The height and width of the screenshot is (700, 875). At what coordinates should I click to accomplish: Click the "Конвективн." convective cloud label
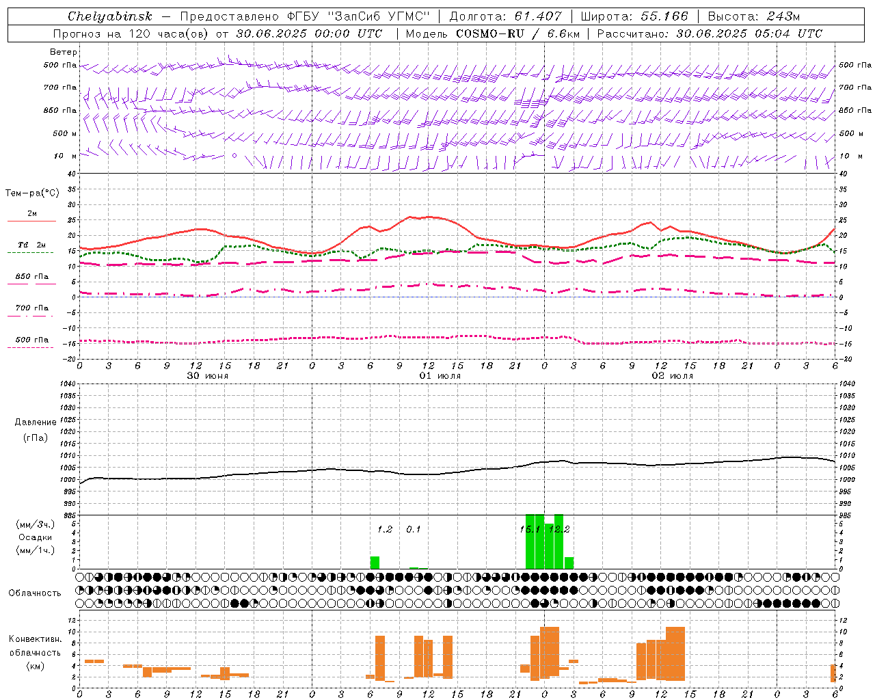[x=36, y=639]
